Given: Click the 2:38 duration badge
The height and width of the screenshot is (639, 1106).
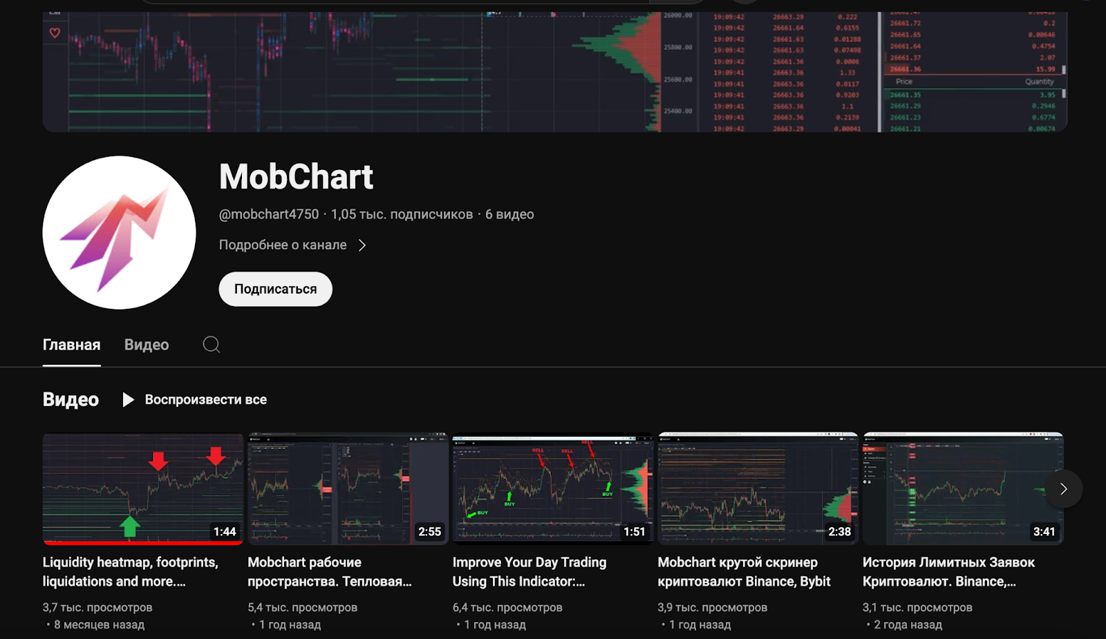Looking at the screenshot, I should [839, 531].
